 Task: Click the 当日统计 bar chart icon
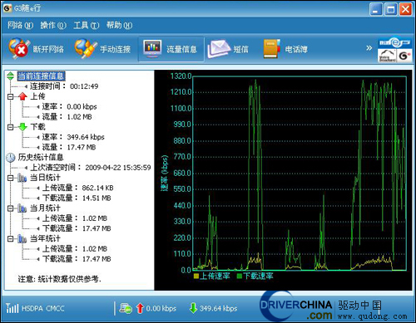22,178
